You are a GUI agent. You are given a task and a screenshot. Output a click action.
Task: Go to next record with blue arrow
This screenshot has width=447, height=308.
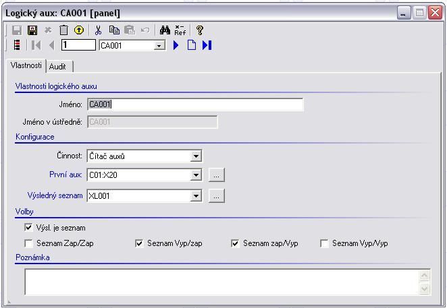pyautogui.click(x=176, y=45)
